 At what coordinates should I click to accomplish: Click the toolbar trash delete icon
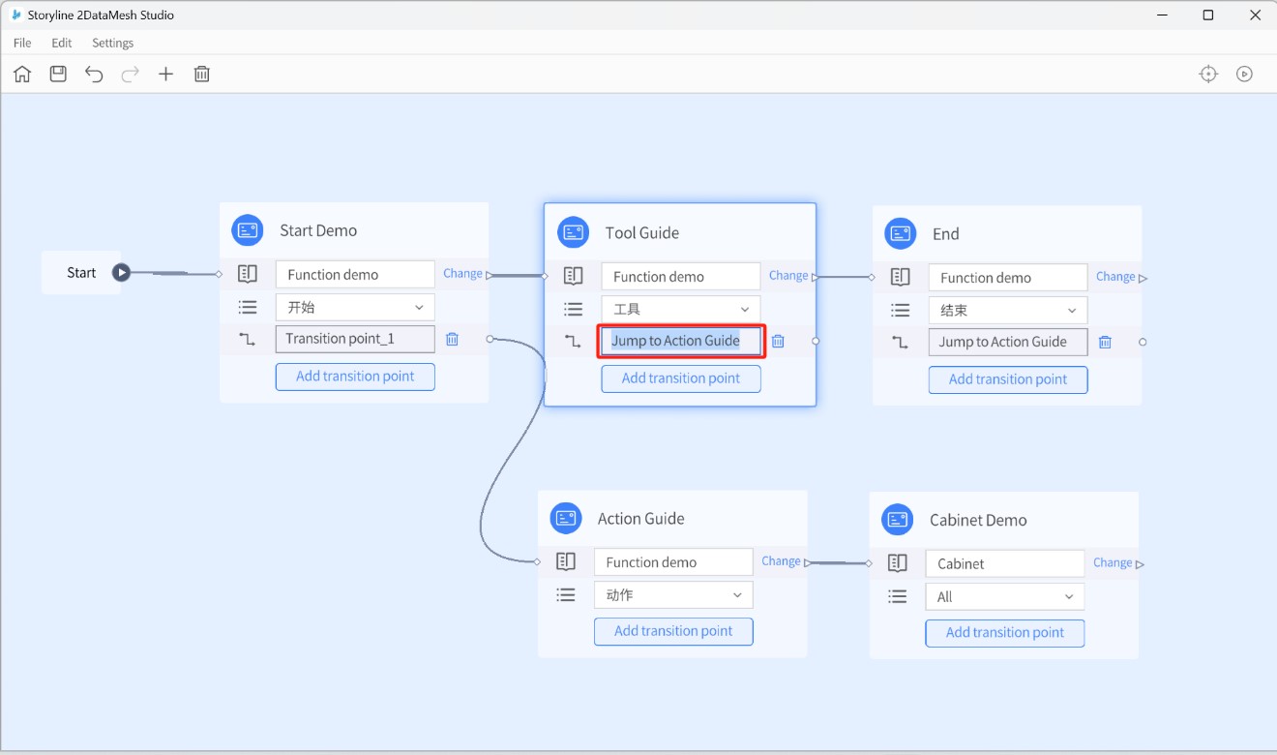point(202,74)
